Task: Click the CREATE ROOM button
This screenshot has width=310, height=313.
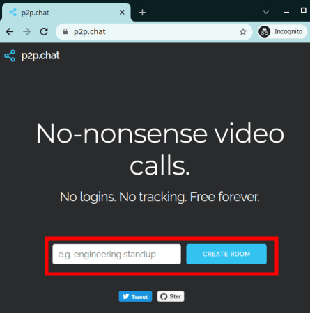Action: [226, 254]
